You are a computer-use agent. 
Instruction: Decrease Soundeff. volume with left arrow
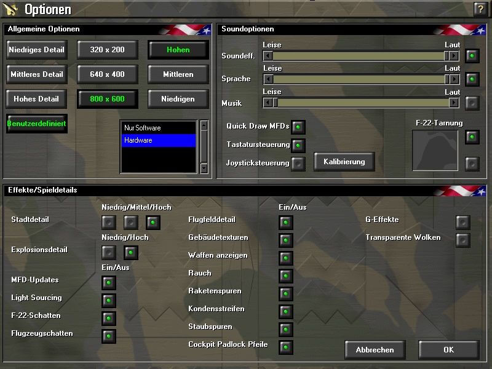click(x=268, y=56)
